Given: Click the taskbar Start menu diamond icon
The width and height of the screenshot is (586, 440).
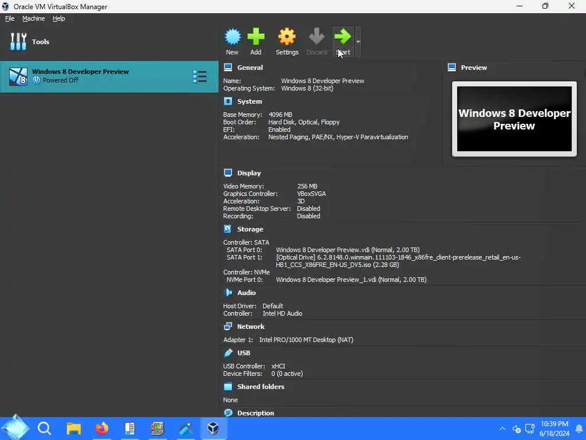Looking at the screenshot, I should pos(15,427).
